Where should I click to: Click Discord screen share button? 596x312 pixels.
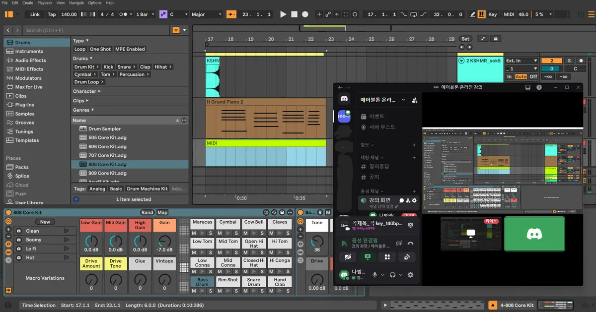(368, 257)
